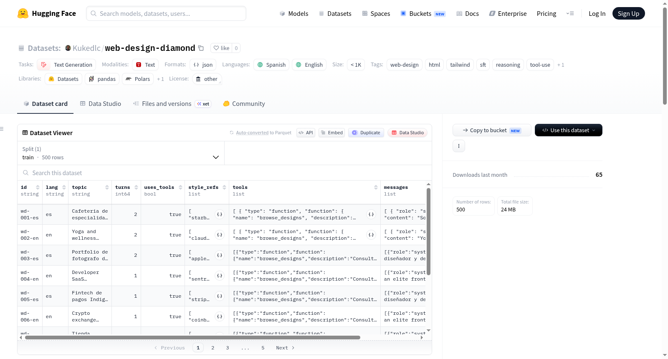
Task: Click the like heart button
Action: 221,48
